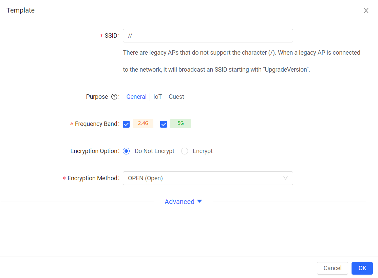378x278 pixels.
Task: Click the orange 2.4G band tag
Action: 143,124
